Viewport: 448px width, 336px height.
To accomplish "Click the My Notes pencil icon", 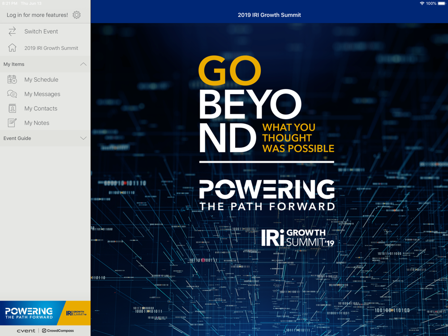I will click(12, 123).
